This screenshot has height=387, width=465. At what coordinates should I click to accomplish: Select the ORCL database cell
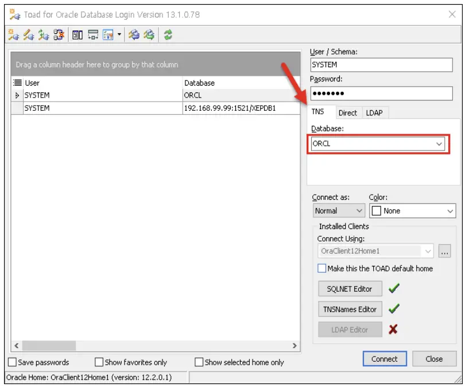[241, 95]
